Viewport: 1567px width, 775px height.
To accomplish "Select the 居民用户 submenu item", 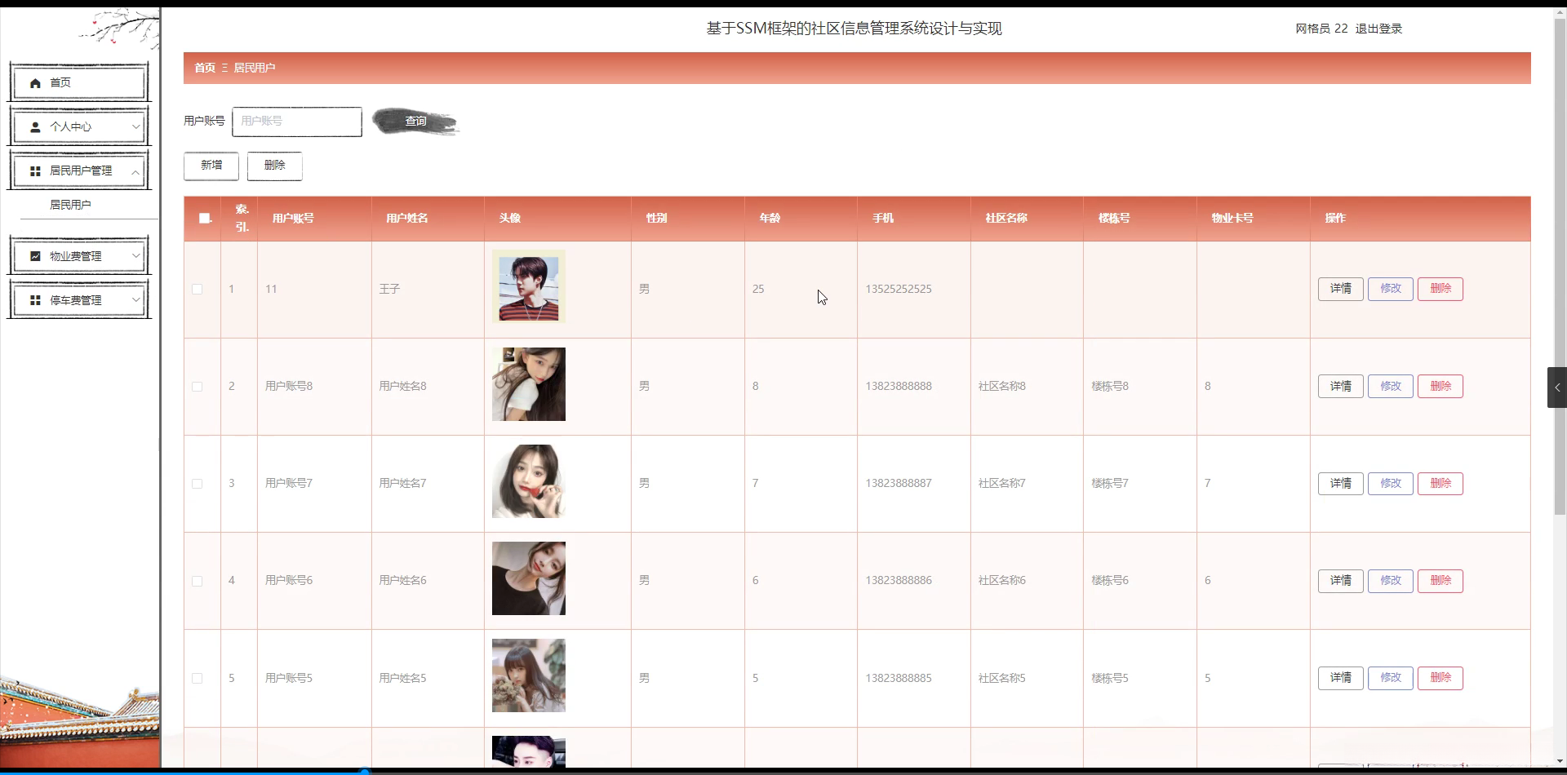I will [x=70, y=205].
